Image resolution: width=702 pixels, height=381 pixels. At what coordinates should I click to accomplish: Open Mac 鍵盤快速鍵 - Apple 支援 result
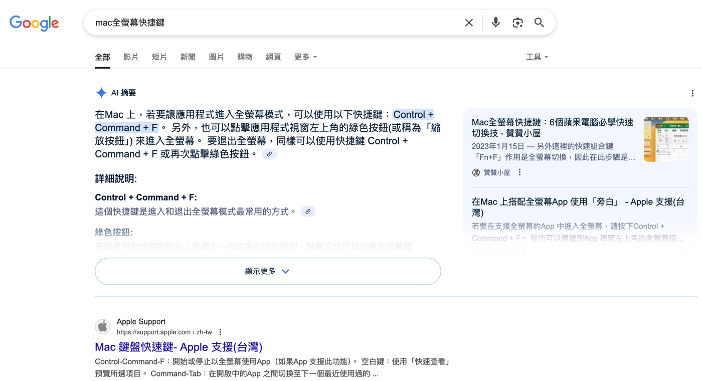click(179, 347)
